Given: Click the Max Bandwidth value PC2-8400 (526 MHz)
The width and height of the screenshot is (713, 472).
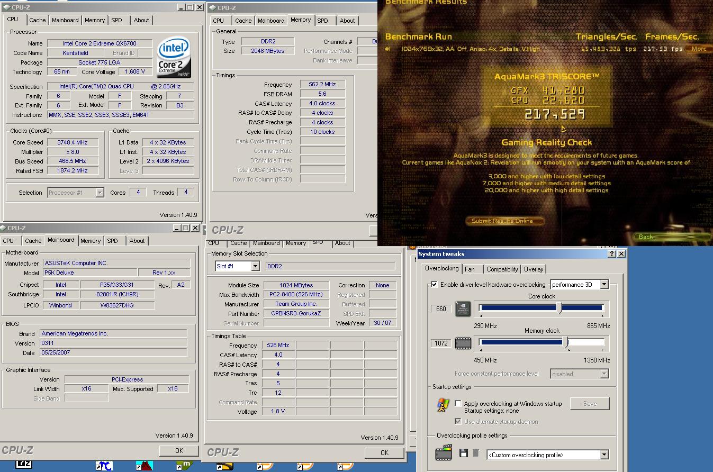Looking at the screenshot, I should pos(297,295).
